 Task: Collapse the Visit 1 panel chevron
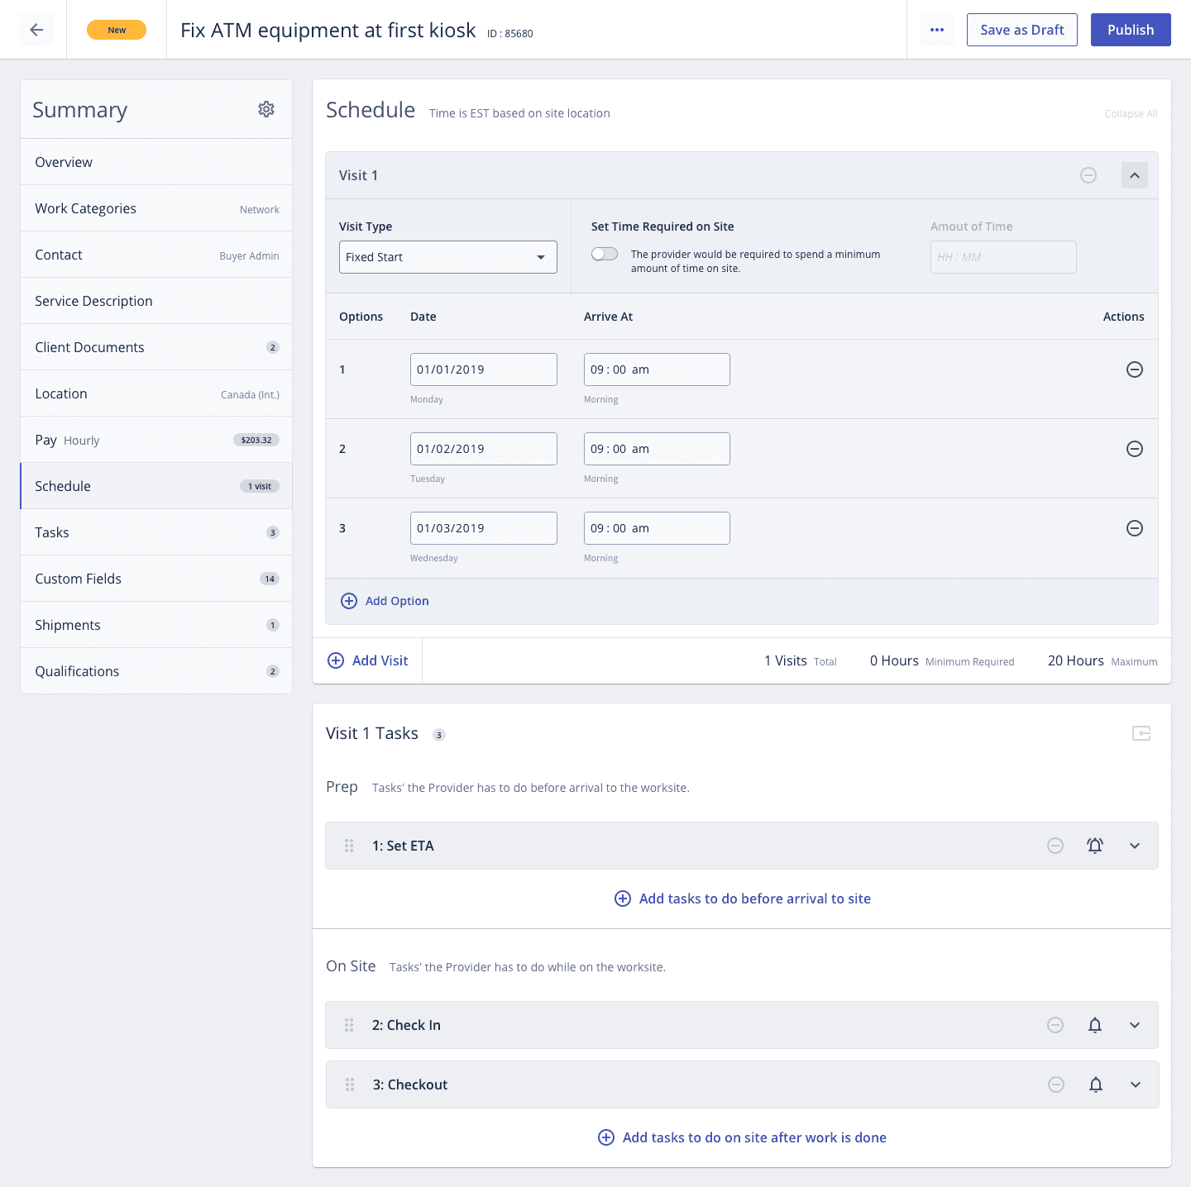pyautogui.click(x=1135, y=175)
